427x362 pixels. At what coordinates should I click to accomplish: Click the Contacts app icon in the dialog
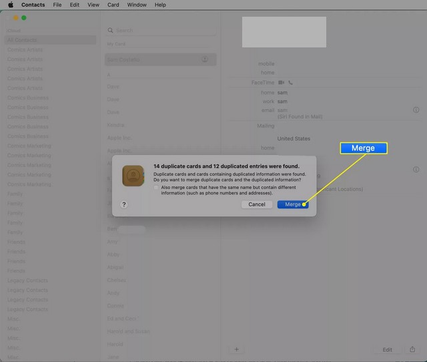pyautogui.click(x=135, y=176)
